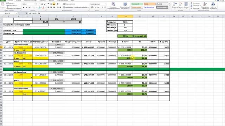Open the Fill (Заполнить) dropdown
Screen dimensions: 225x126
tap(195, 6)
